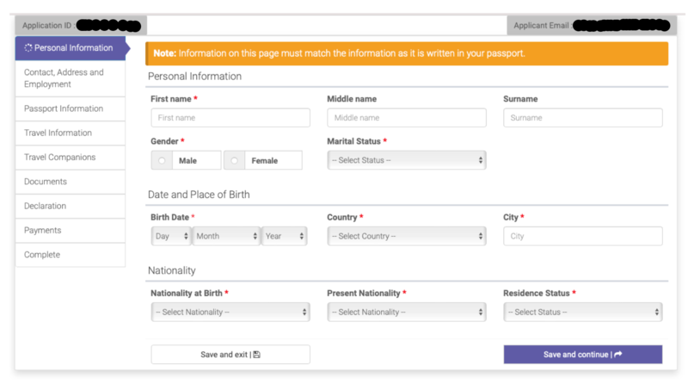Click the loading spinner icon beside Personal Information
688x384 pixels.
[x=28, y=48]
